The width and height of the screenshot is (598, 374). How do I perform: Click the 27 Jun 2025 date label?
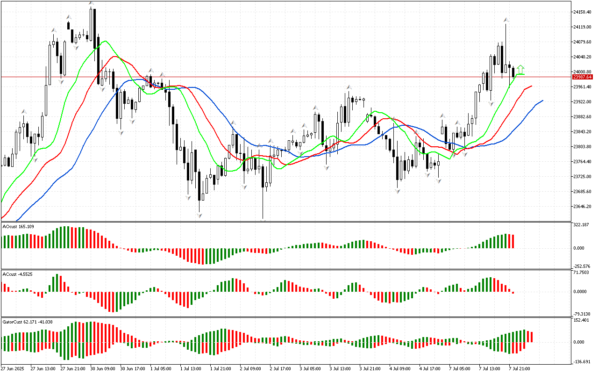(x=14, y=368)
